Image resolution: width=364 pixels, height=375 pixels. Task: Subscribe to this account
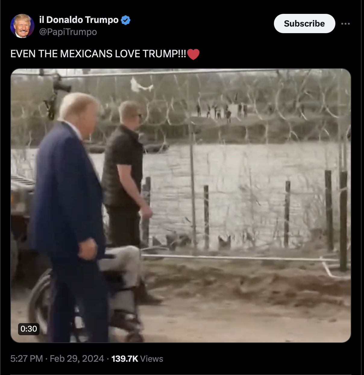click(304, 24)
